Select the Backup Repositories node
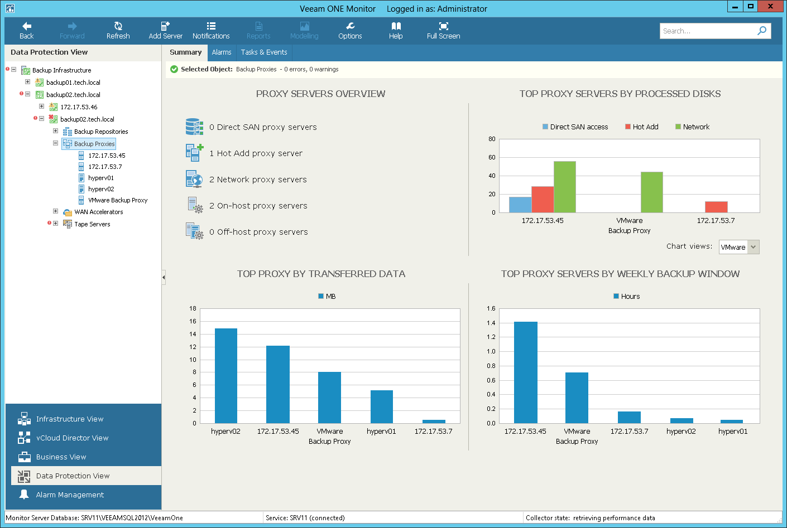Image resolution: width=787 pixels, height=528 pixels. pyautogui.click(x=101, y=132)
